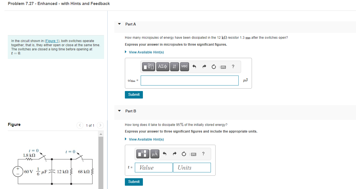Collapse the Part A section
This screenshot has height=189, width=356.
(119, 24)
